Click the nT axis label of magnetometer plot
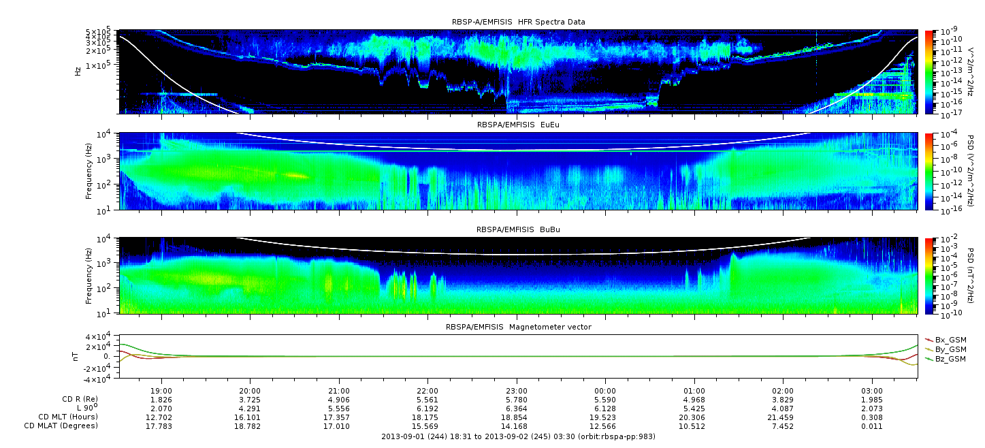 pyautogui.click(x=78, y=355)
